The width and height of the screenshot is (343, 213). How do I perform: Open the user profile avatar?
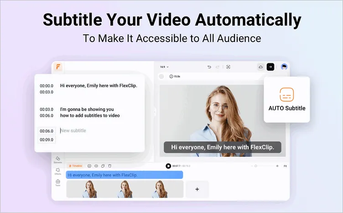pyautogui.click(x=284, y=67)
